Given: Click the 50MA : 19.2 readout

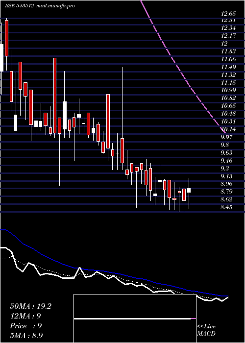Looking at the screenshot, I should click(30, 306).
